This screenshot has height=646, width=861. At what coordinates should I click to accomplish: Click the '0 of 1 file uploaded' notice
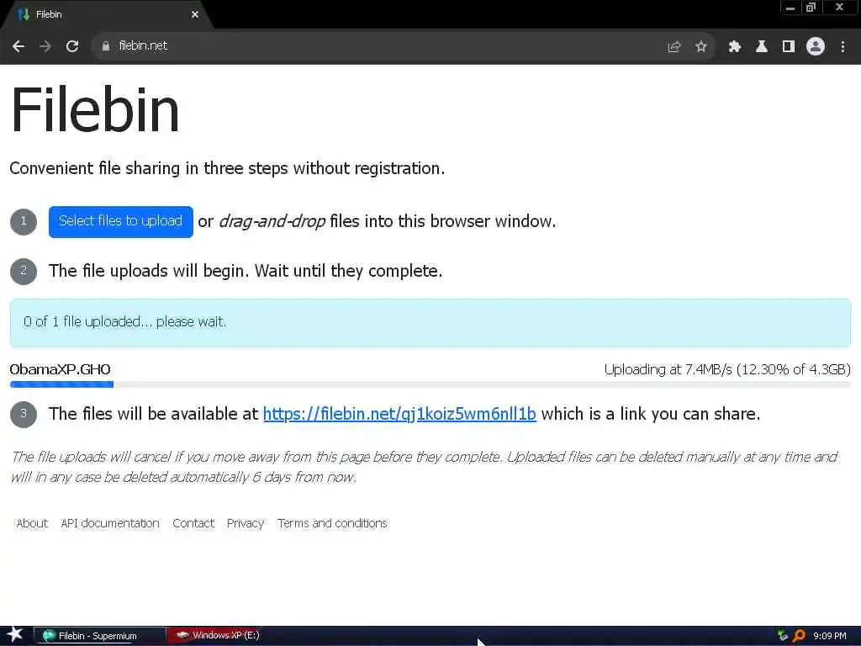[x=430, y=322]
